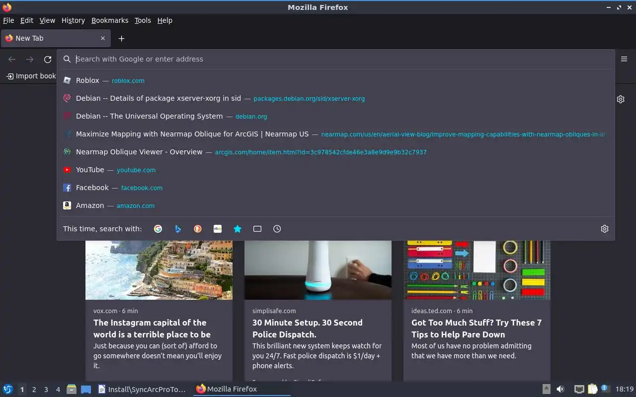Open search settings gear in the dropdown
The image size is (636, 397).
[605, 229]
